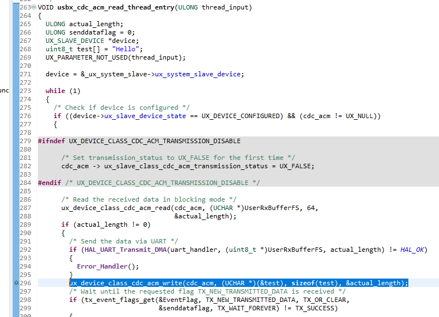The width and height of the screenshot is (439, 317).
Task: Click the &EventFlag argument on line 298
Action: (180, 300)
